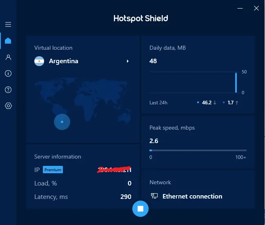Select the upload 1.7 legend item
Viewport: 265px width, 225px height.
[x=231, y=103]
